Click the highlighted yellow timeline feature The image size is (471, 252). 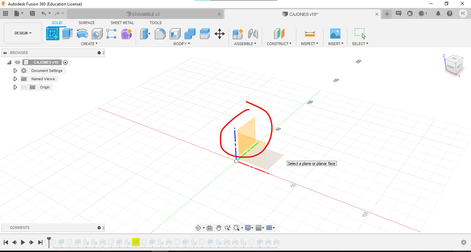pos(136,242)
